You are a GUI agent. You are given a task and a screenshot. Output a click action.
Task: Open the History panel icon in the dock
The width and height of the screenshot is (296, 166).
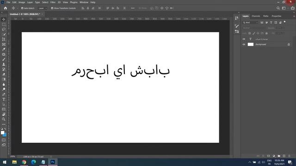point(237,18)
